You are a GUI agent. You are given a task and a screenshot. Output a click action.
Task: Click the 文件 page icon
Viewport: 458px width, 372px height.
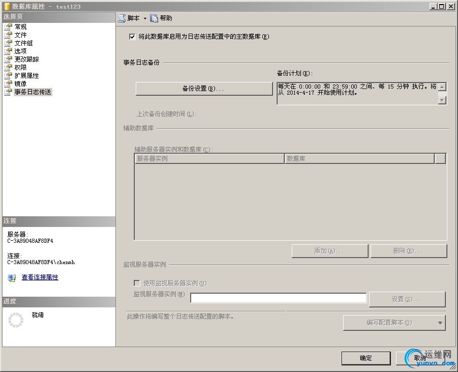coord(8,35)
